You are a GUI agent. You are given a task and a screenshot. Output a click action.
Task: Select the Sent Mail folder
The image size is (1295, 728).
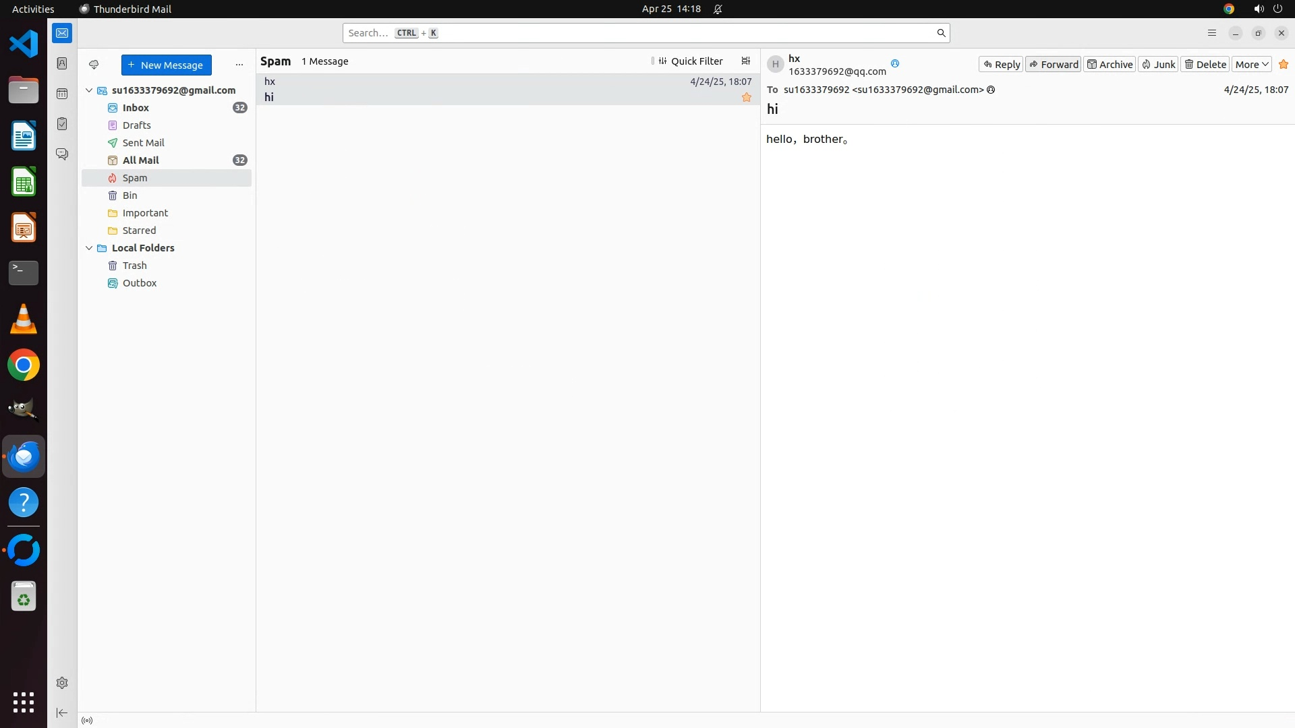click(143, 143)
